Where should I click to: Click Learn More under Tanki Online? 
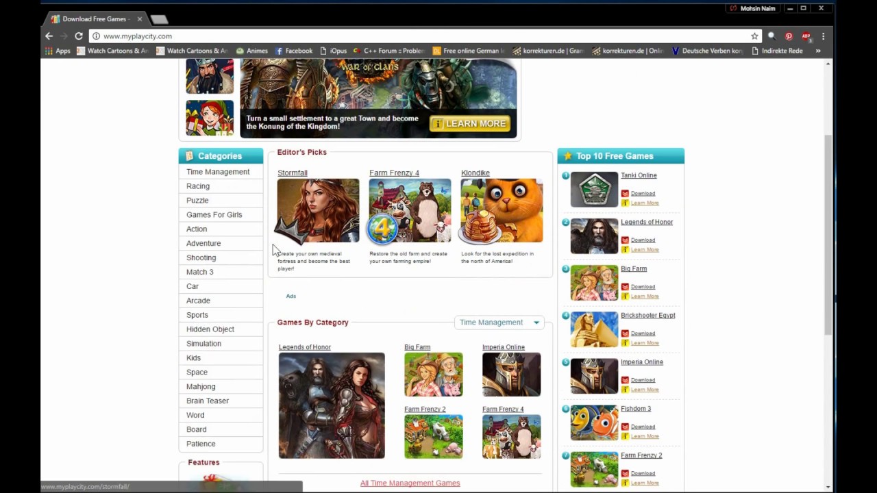pos(645,203)
